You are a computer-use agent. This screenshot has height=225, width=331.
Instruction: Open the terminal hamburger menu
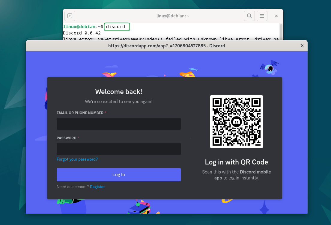[x=262, y=16]
